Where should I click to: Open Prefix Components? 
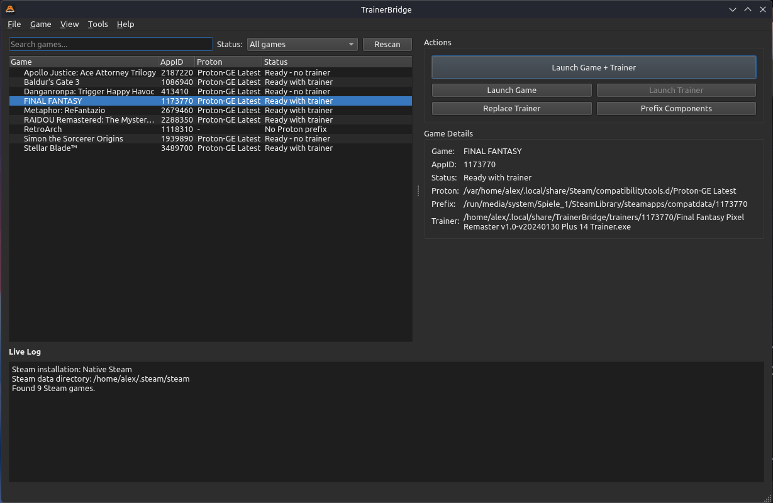pyautogui.click(x=676, y=108)
